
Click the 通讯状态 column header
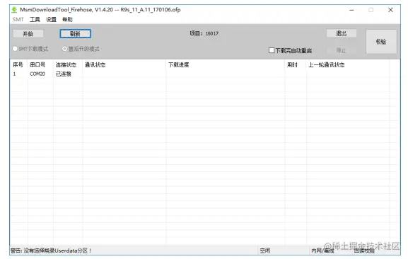click(95, 65)
